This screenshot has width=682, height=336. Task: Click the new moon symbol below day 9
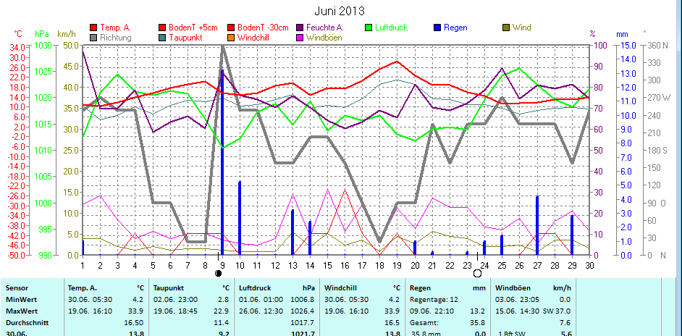[219, 273]
